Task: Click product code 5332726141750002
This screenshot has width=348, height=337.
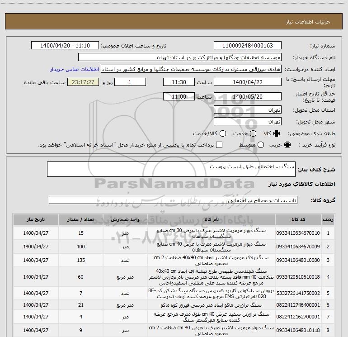Action: point(298,293)
